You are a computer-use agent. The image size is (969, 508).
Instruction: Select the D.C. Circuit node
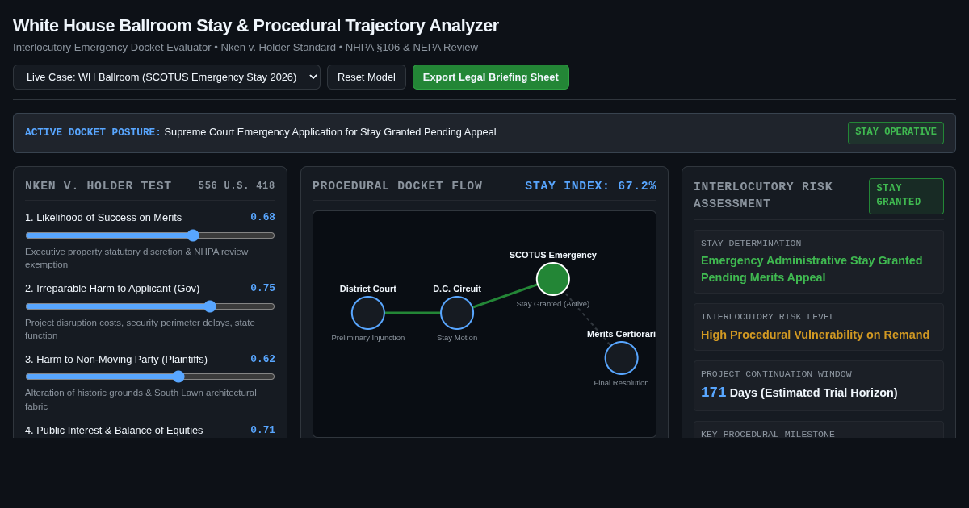click(x=457, y=313)
